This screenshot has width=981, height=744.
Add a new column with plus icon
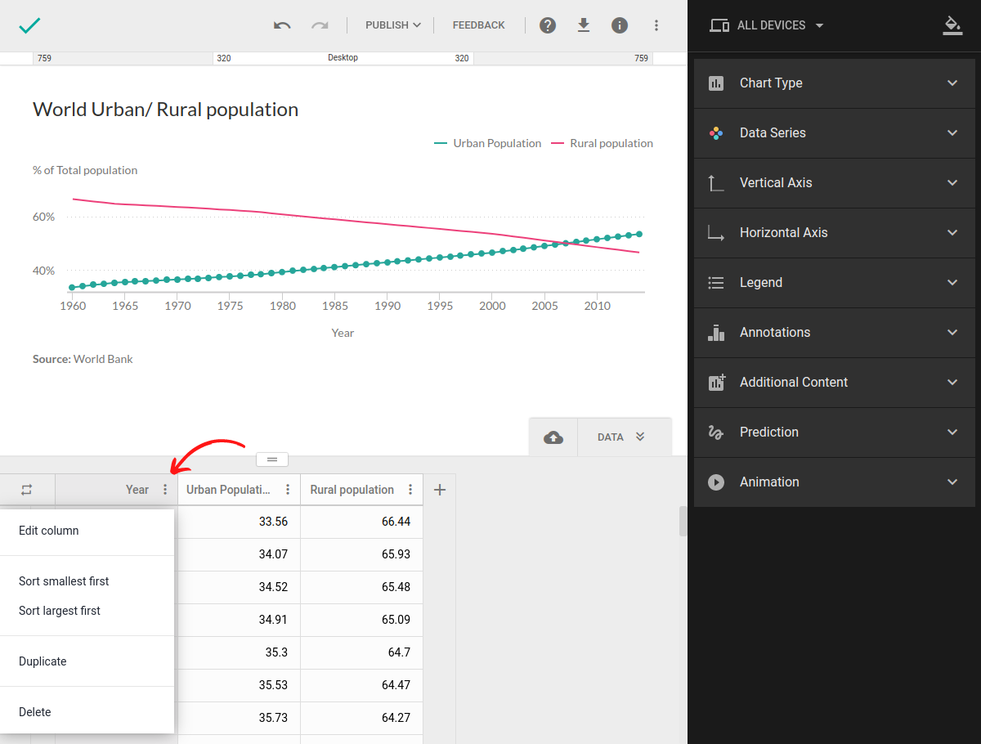coord(440,490)
